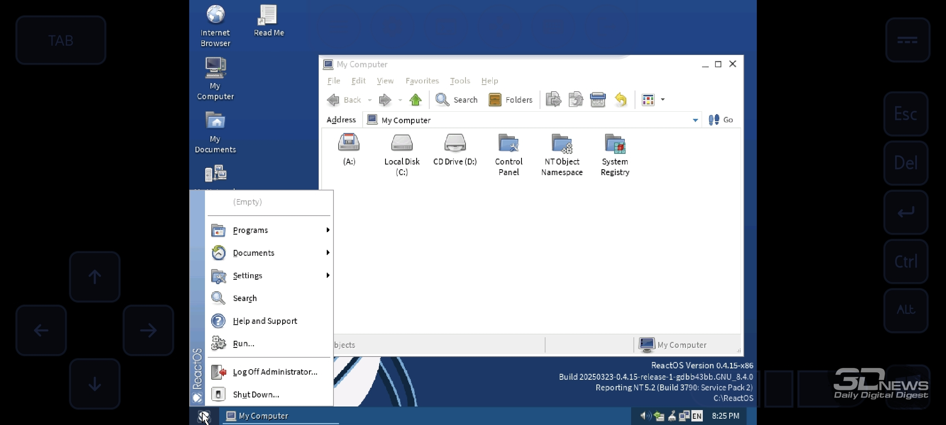The height and width of the screenshot is (425, 946).
Task: Click the EN language indicator
Action: tap(697, 416)
